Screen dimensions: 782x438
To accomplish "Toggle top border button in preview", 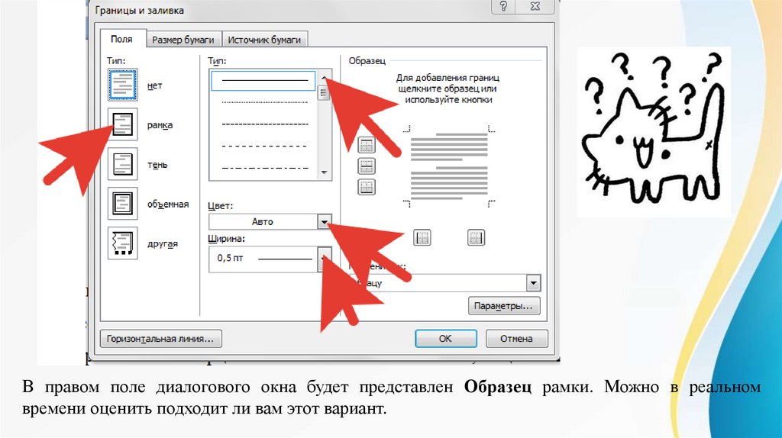I will click(367, 146).
